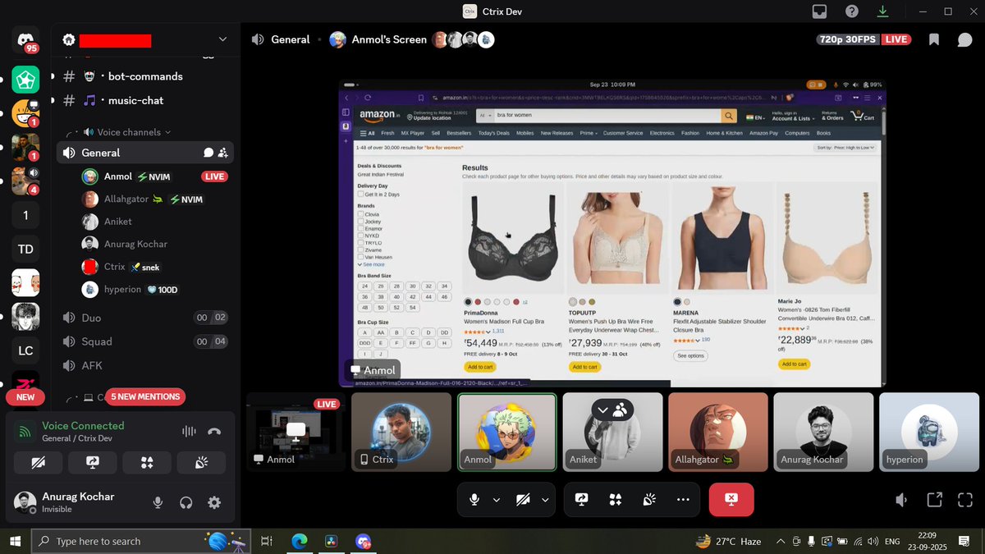Launch activities from call control bar
Viewport: 985px width, 554px height.
pyautogui.click(x=616, y=500)
